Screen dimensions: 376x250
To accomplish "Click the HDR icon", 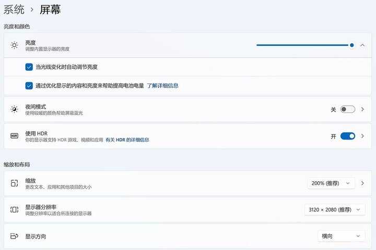I will click(x=14, y=136).
